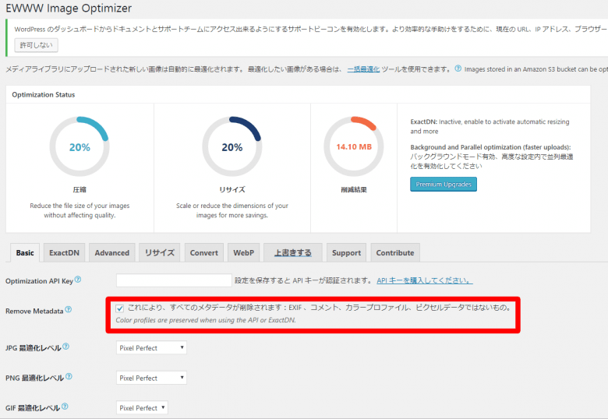Open help icon beside Remove Metadata label
The width and height of the screenshot is (608, 419).
pos(69,309)
